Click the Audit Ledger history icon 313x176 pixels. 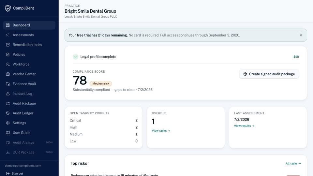pyautogui.click(x=8, y=113)
